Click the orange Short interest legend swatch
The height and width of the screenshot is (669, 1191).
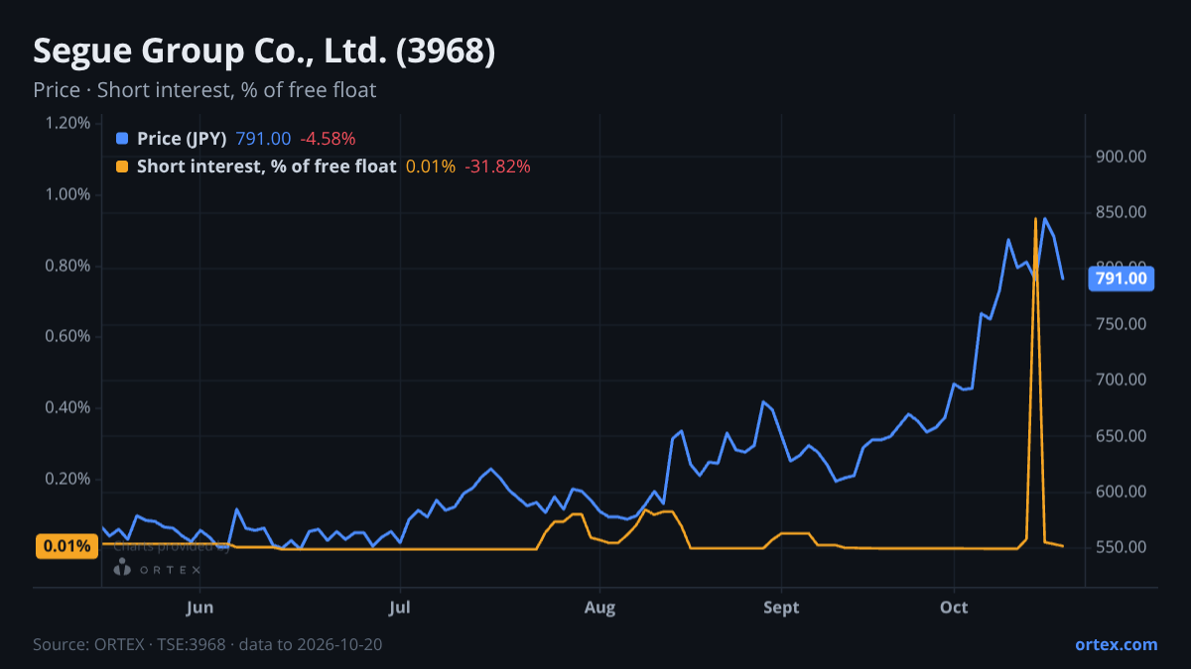(x=122, y=167)
